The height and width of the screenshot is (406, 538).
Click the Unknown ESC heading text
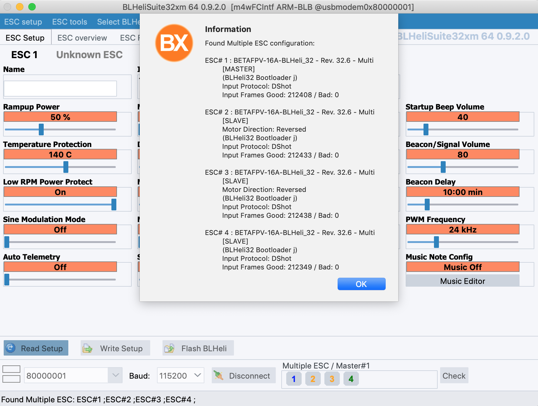[x=89, y=55]
